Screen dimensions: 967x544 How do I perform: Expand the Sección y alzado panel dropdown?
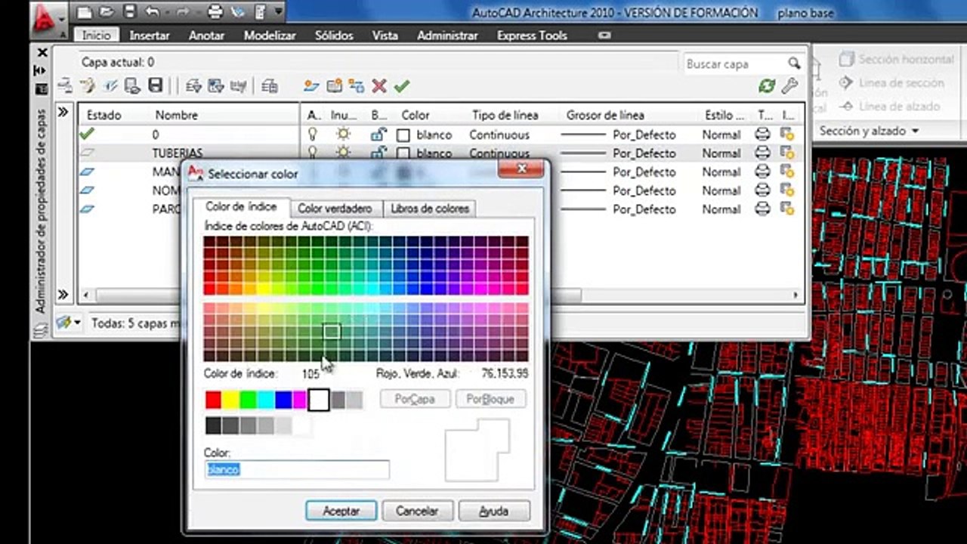916,131
